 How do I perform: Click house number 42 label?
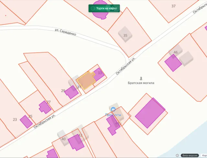coord(80,135)
